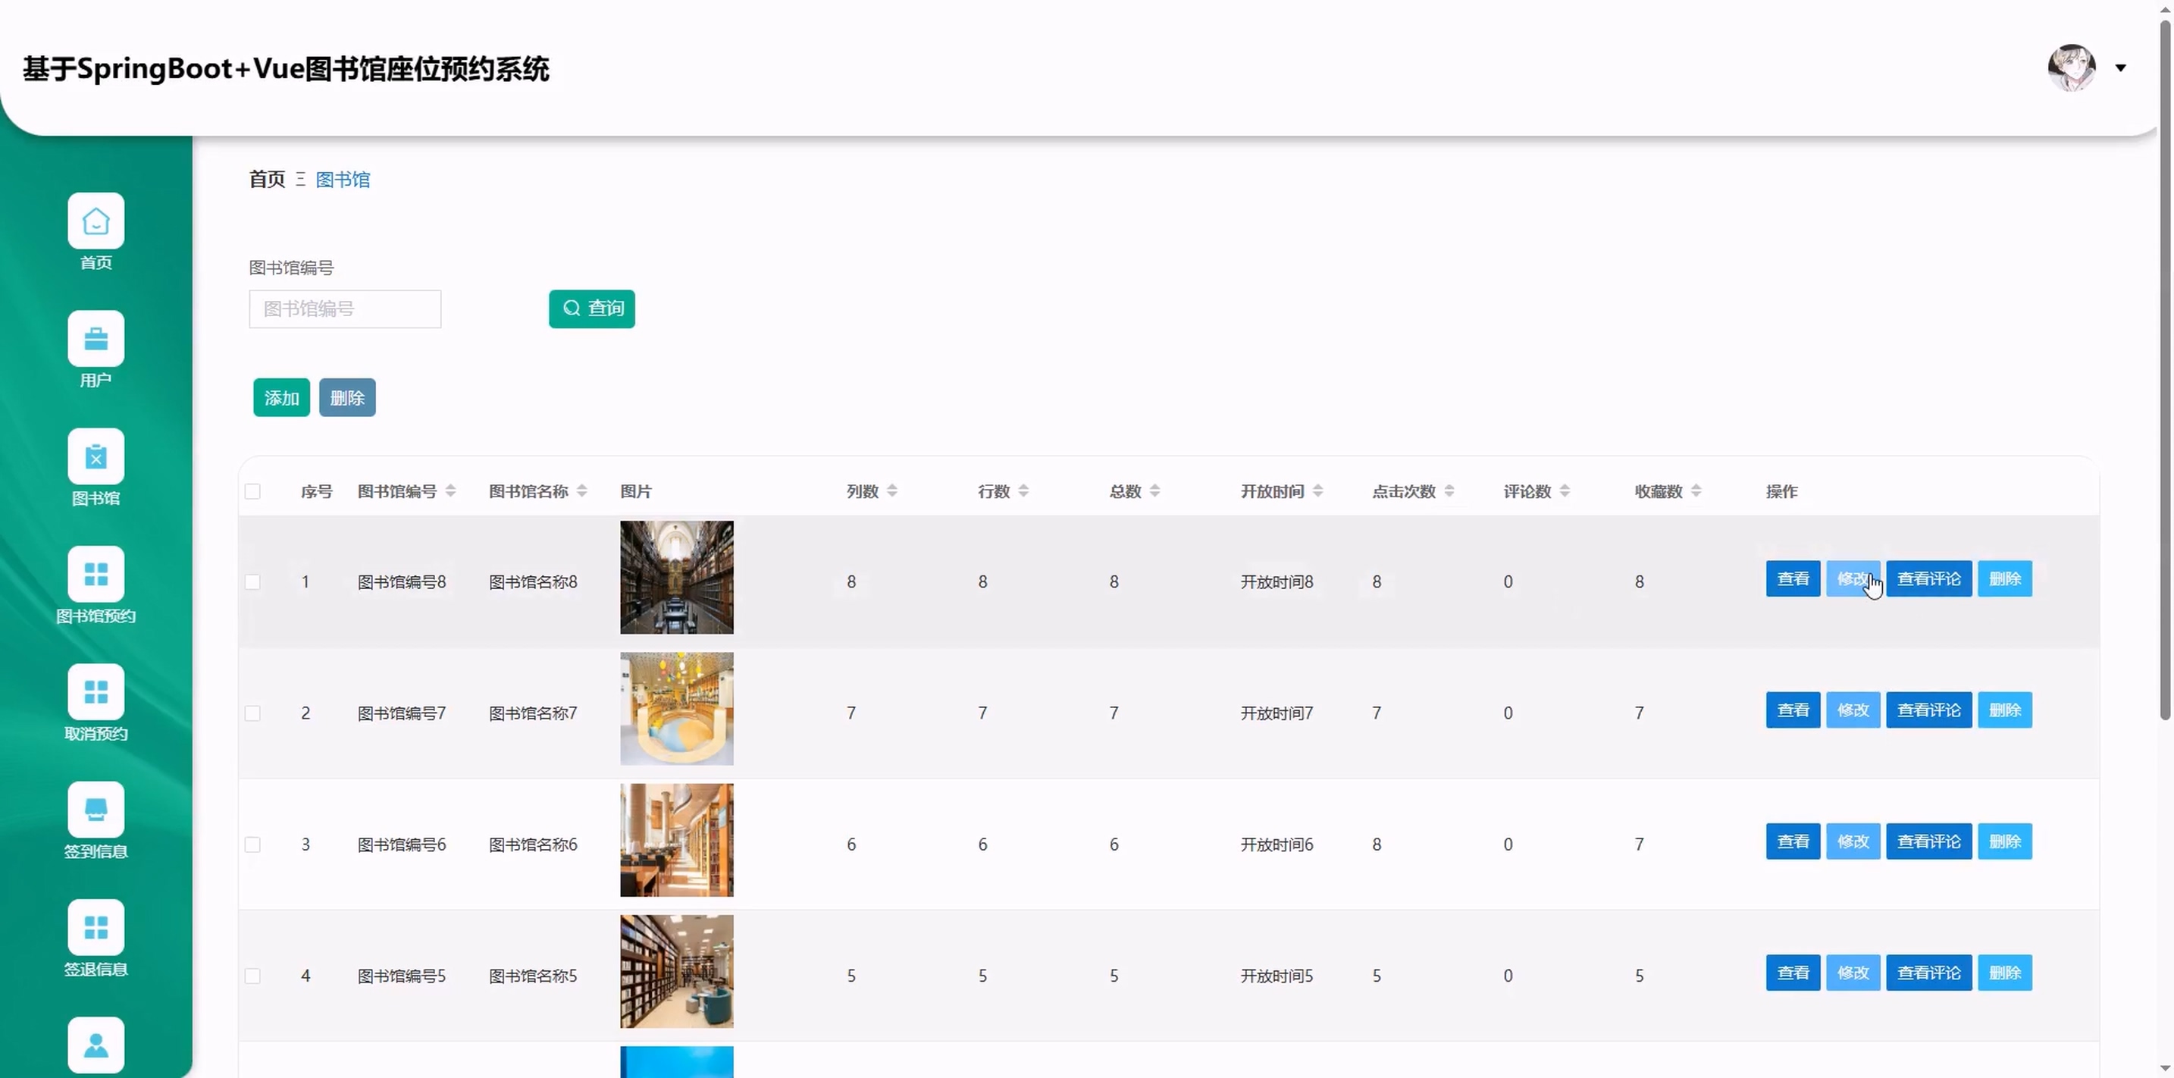This screenshot has height=1078, width=2174.
Task: Open the 签到信息 sidebar icon
Action: click(96, 810)
